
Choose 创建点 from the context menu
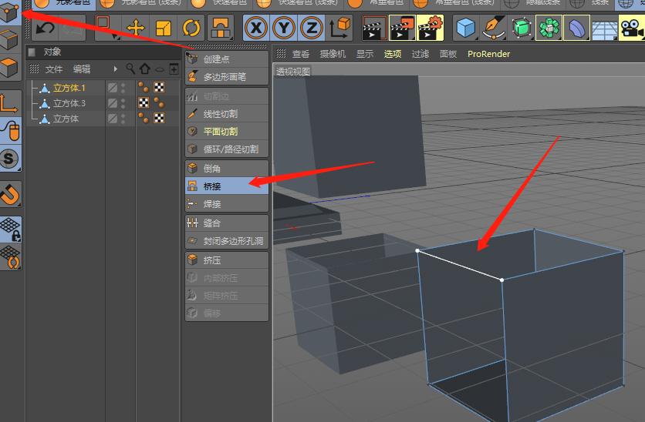point(227,59)
